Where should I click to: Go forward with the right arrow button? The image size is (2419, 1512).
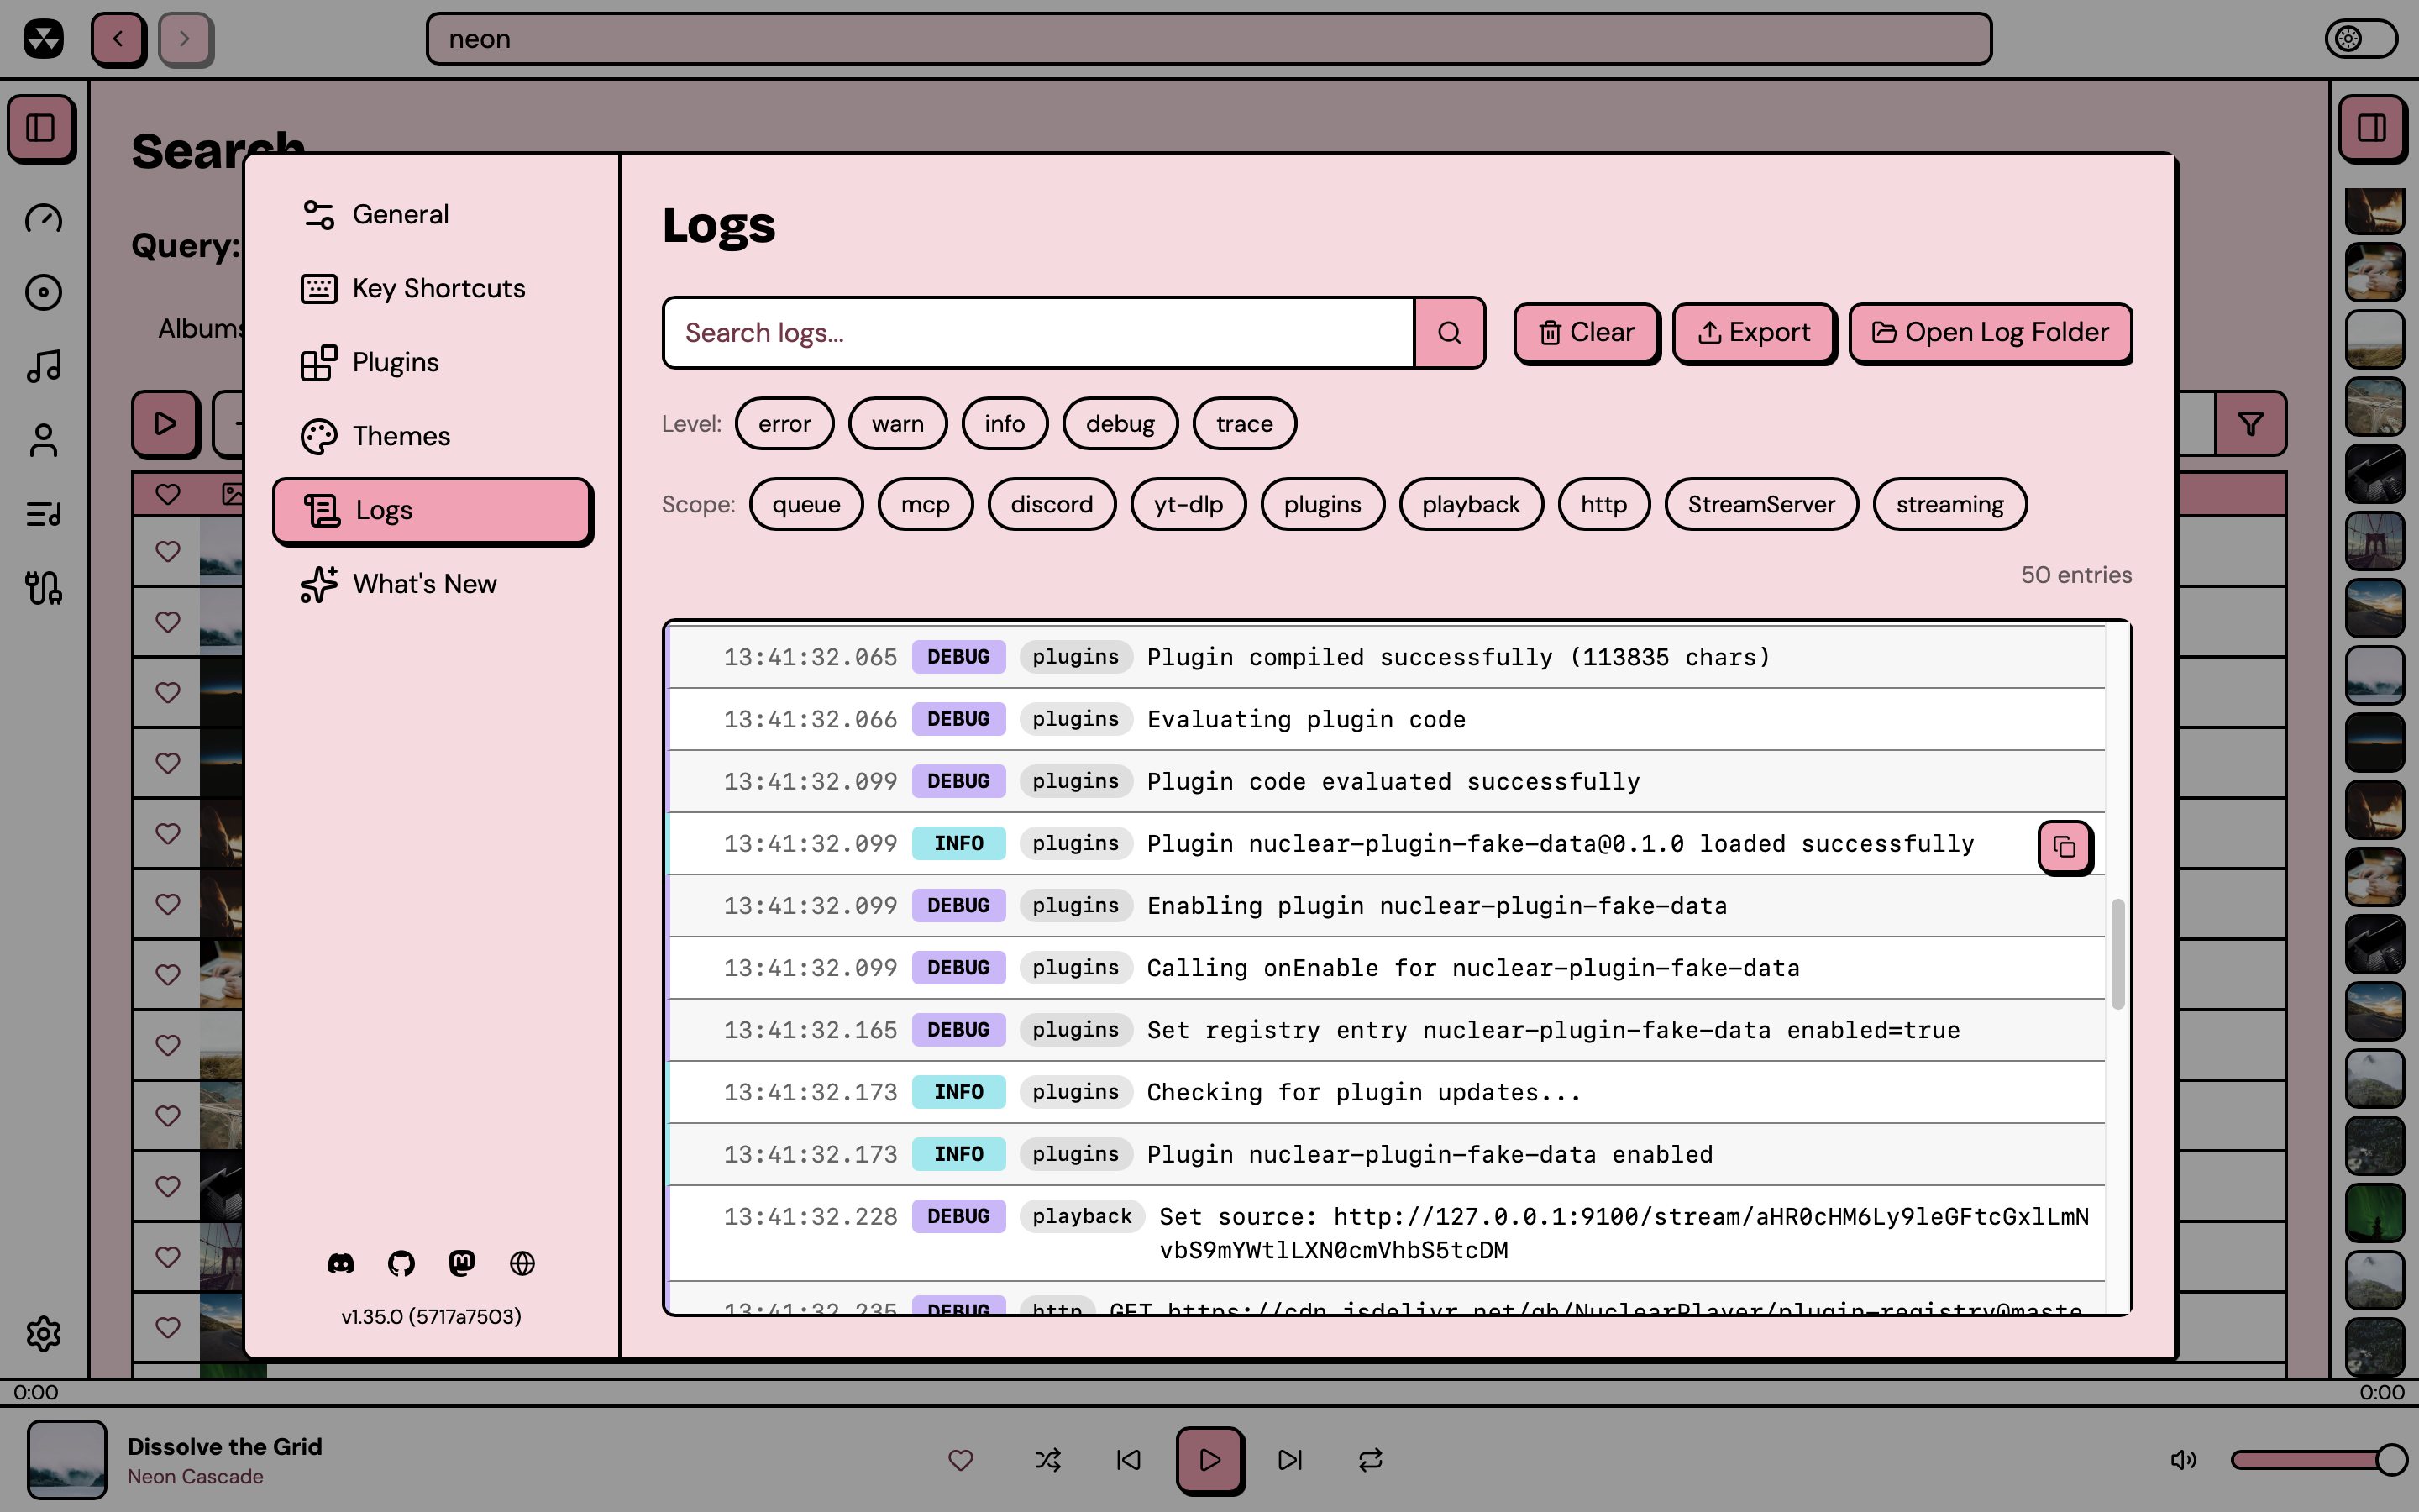coord(184,39)
